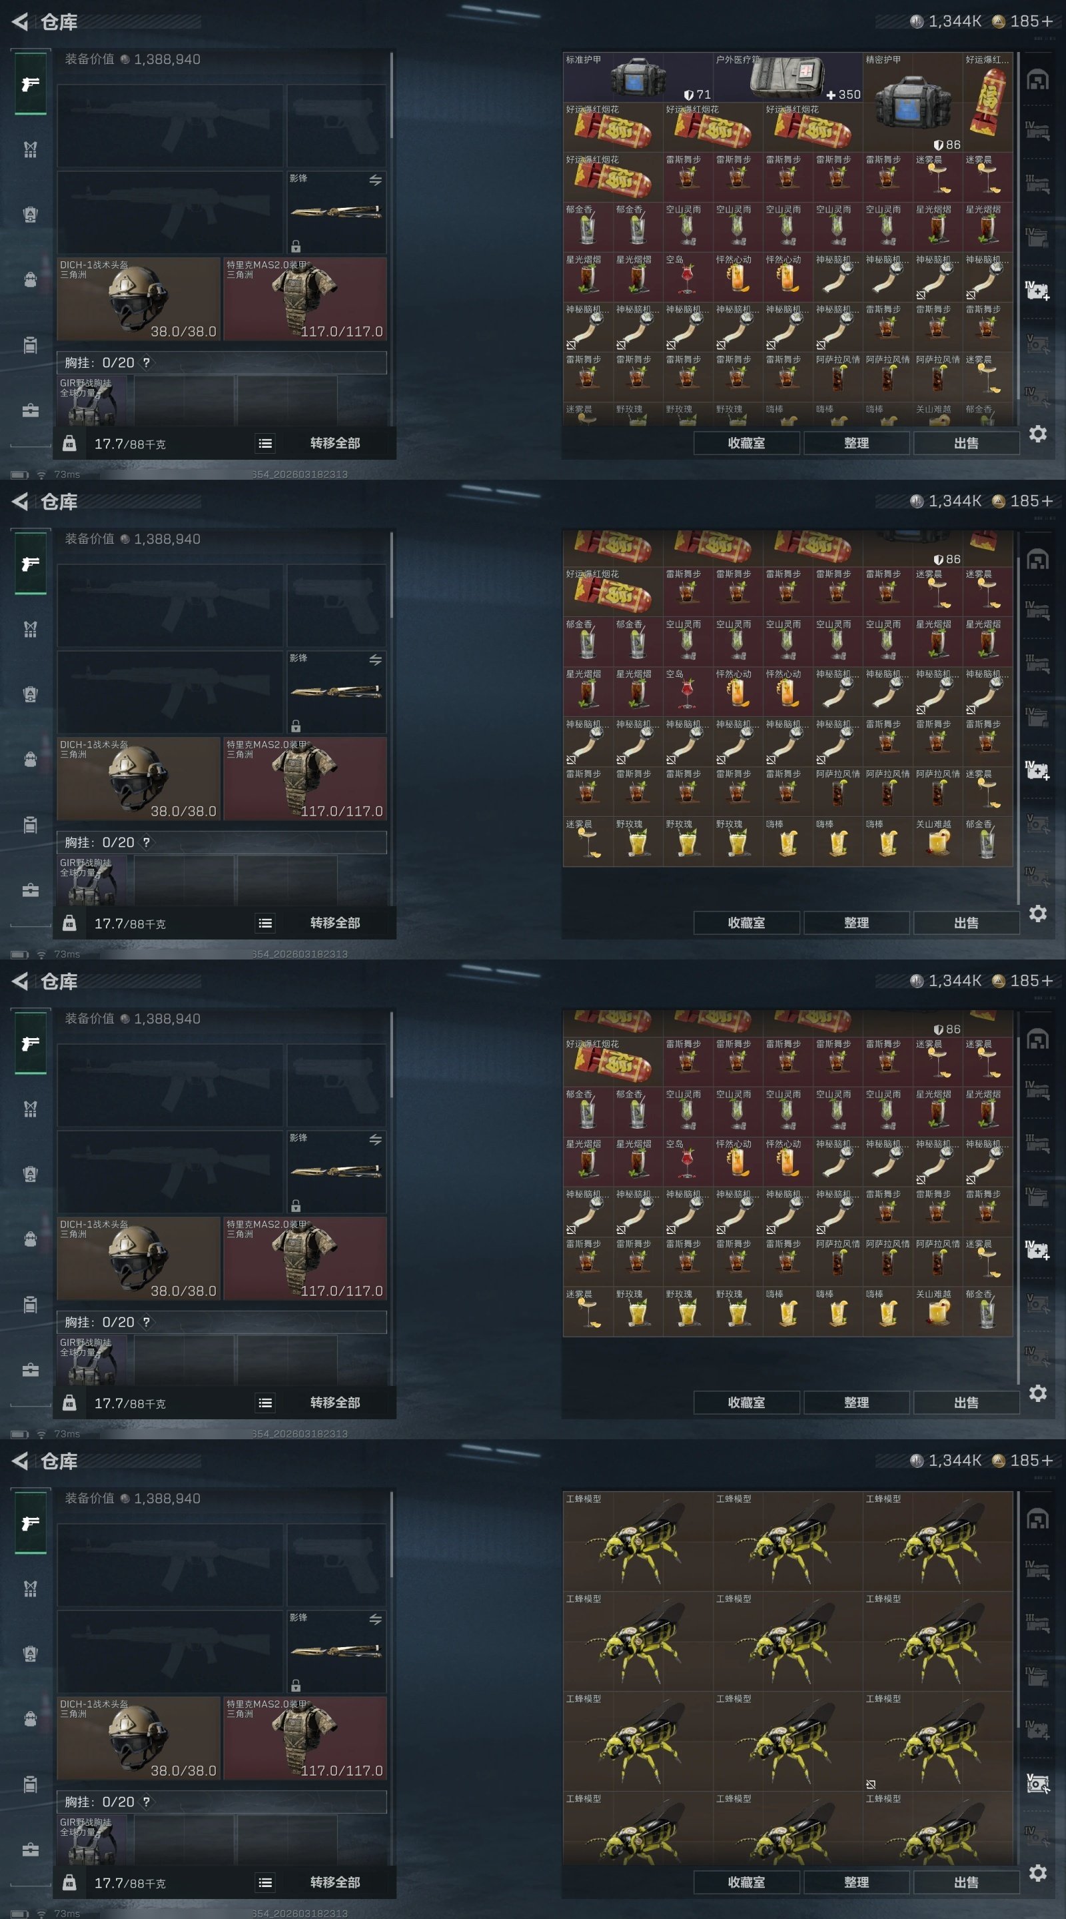
Task: Click the back arrow beside the first 仓库 title
Action: click(x=20, y=21)
